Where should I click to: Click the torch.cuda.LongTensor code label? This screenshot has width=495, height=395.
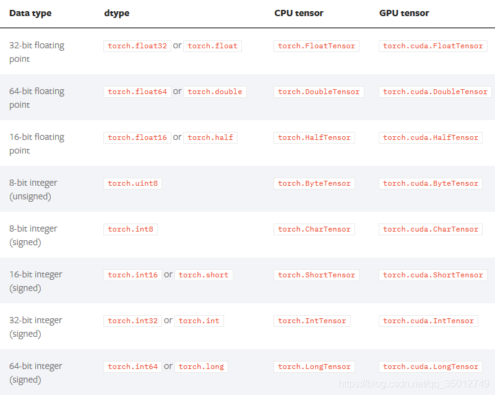click(x=431, y=367)
